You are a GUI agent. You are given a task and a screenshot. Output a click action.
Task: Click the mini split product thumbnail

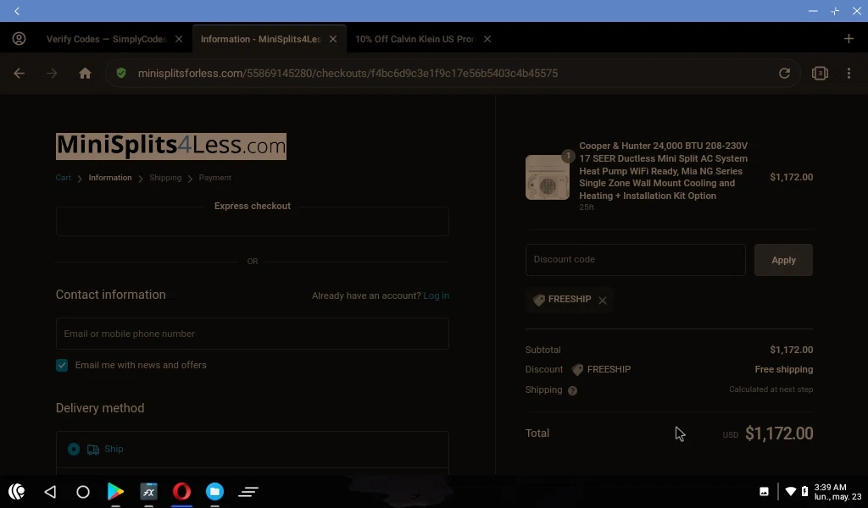point(547,177)
